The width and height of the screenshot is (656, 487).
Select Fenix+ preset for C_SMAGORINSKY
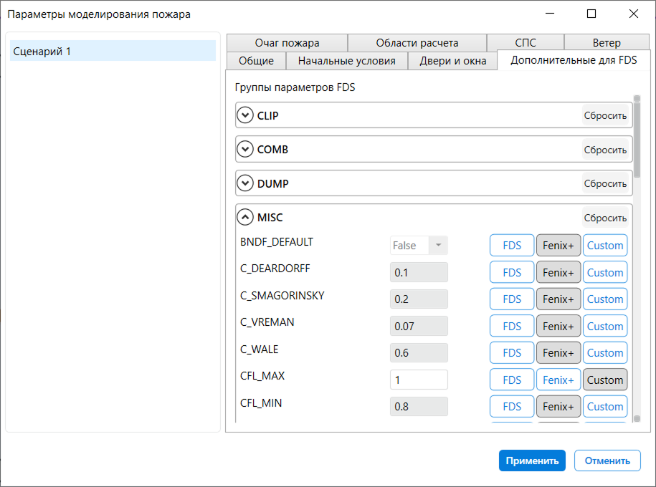click(558, 299)
